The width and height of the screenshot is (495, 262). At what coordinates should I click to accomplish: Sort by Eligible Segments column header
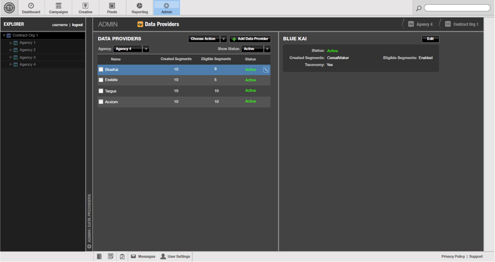coord(216,59)
